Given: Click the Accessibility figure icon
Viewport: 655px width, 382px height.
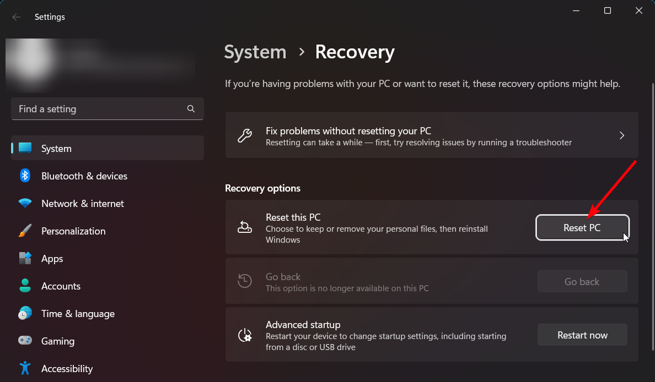Looking at the screenshot, I should click(x=25, y=368).
